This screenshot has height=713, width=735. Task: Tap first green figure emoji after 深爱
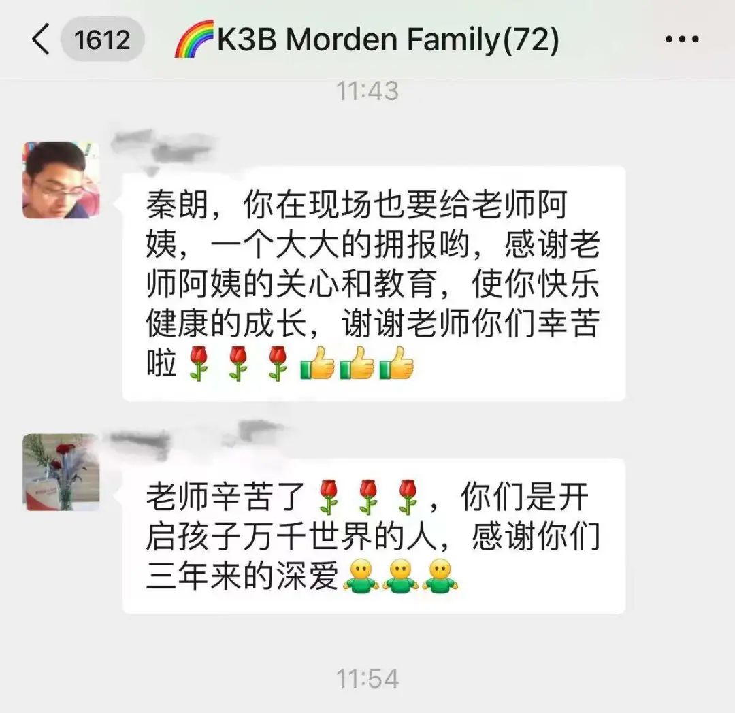pos(361,576)
